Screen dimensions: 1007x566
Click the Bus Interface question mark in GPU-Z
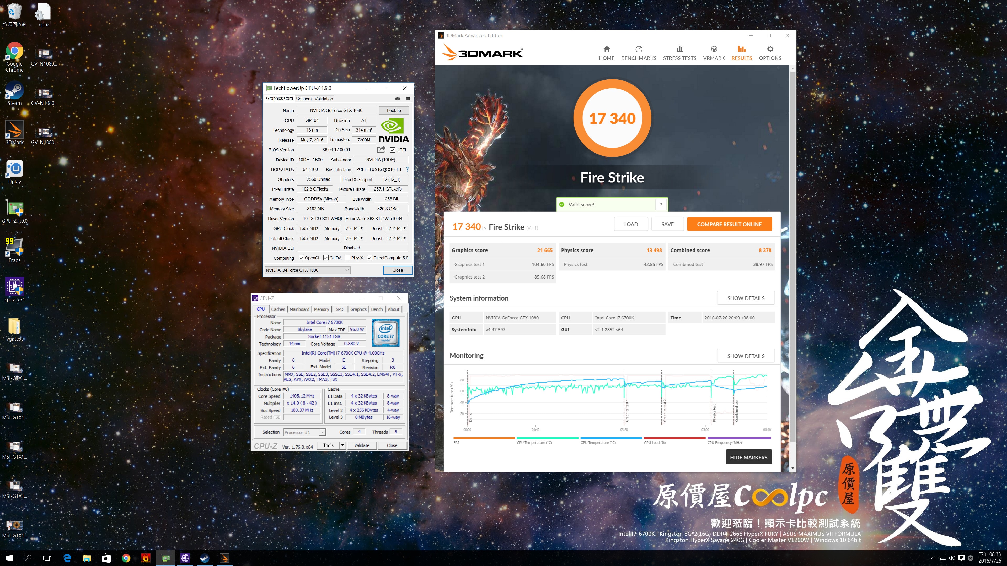click(407, 169)
